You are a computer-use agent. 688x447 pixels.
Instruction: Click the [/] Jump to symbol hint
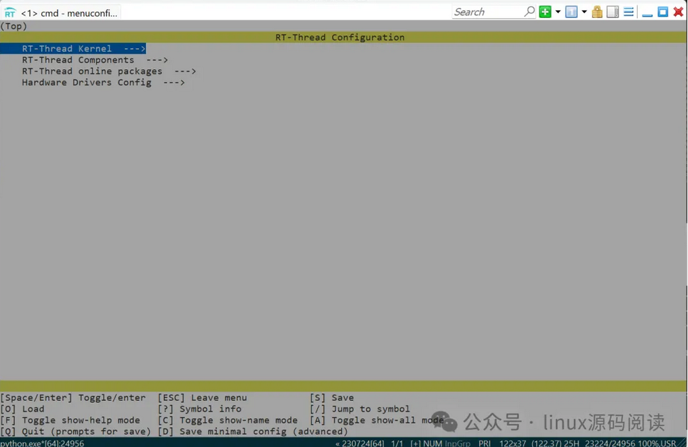(360, 409)
